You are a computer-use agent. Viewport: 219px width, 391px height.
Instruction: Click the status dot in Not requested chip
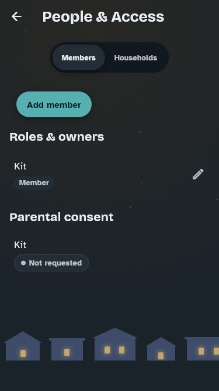coord(23,263)
